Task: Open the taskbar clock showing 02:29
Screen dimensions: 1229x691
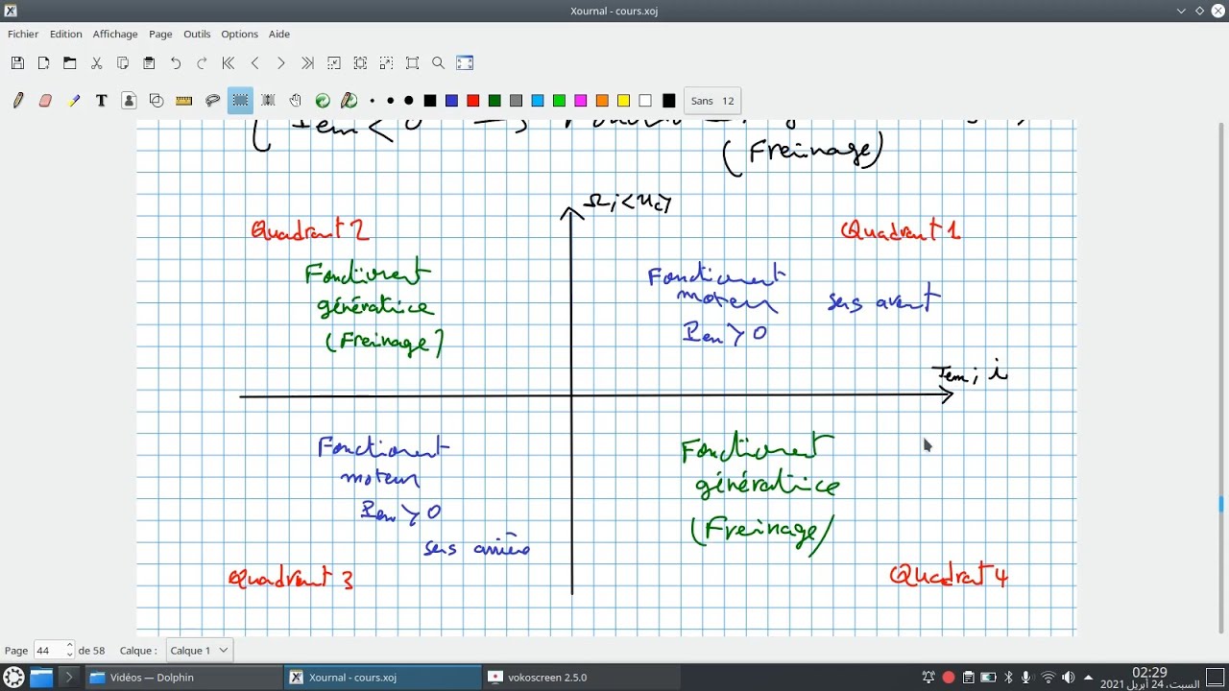Action: pos(1149,678)
